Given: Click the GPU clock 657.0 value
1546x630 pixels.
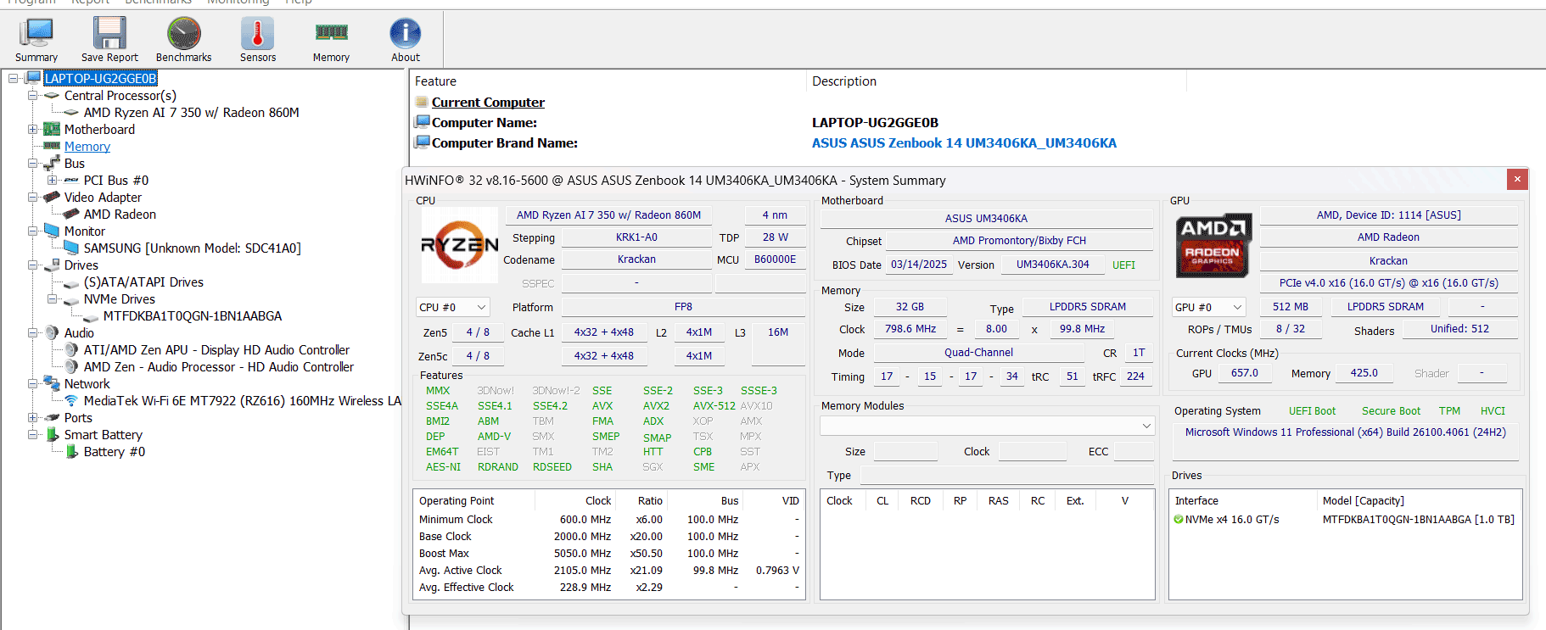Looking at the screenshot, I should point(1245,373).
